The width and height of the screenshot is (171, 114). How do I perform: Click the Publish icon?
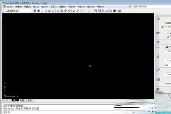(x=65, y=11)
